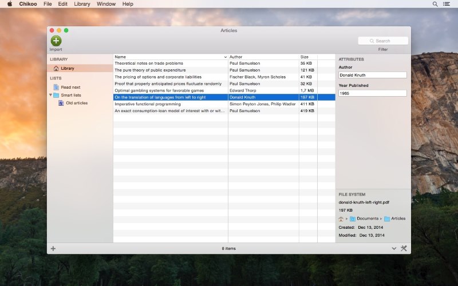Click size cell '419 KB'
Image resolution: width=458 pixels, height=286 pixels.
[307, 111]
